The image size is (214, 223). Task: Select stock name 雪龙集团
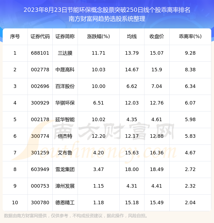pos(65,169)
